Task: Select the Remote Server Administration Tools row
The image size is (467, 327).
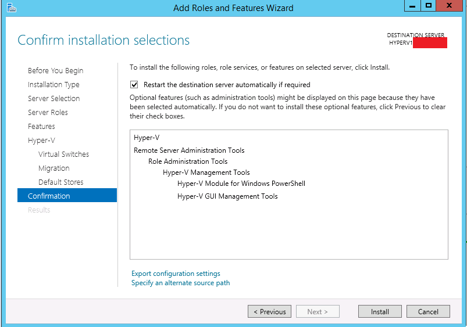Action: coord(189,150)
